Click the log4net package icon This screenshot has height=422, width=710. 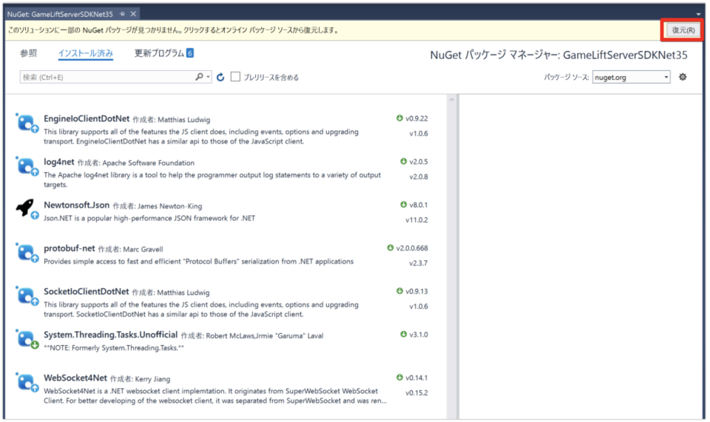tap(26, 166)
